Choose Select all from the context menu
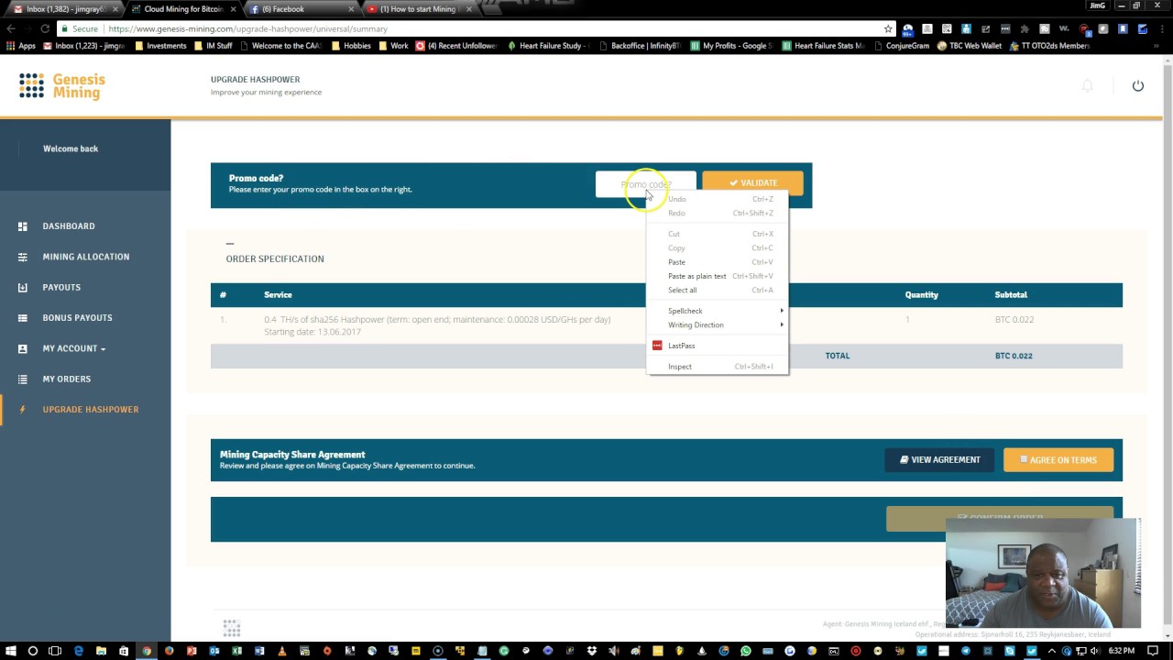This screenshot has height=660, width=1173. (x=682, y=290)
